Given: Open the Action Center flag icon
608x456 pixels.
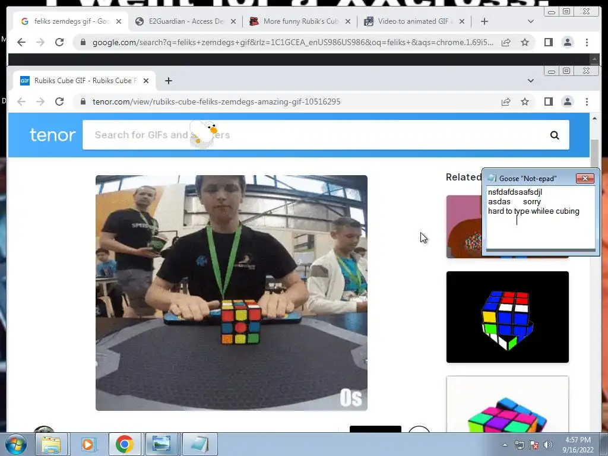Looking at the screenshot, I should tap(534, 445).
